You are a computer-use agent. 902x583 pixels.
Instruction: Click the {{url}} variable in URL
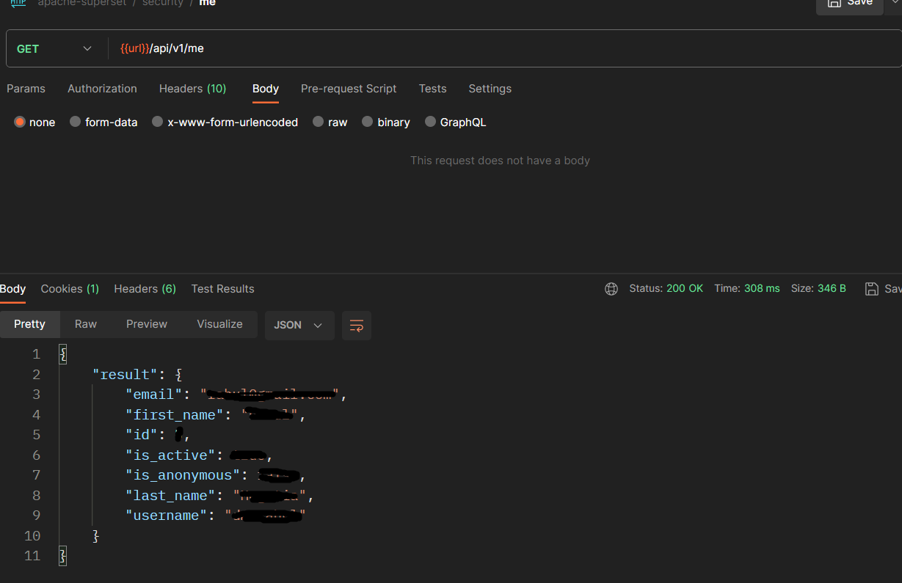[x=134, y=49]
